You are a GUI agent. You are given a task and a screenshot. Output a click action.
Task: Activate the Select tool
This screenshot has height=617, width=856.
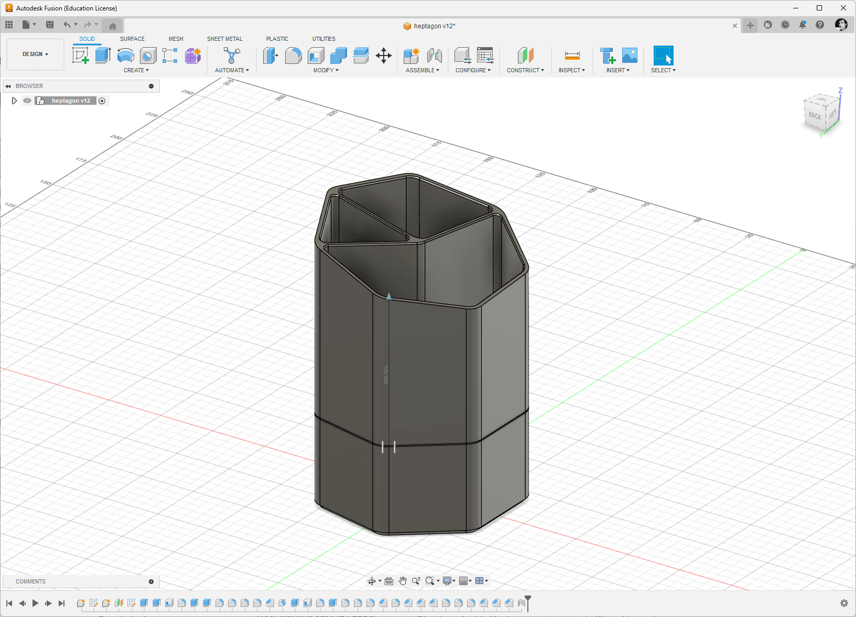663,56
